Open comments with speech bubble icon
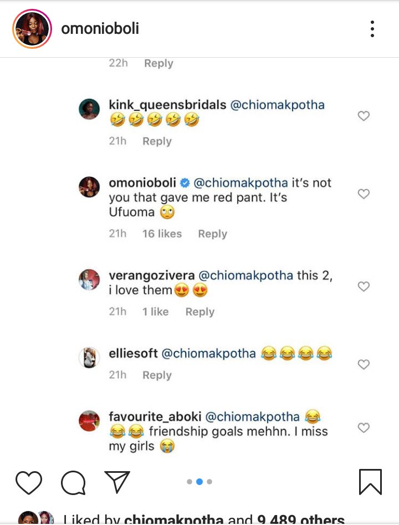The height and width of the screenshot is (525, 399). [73, 482]
